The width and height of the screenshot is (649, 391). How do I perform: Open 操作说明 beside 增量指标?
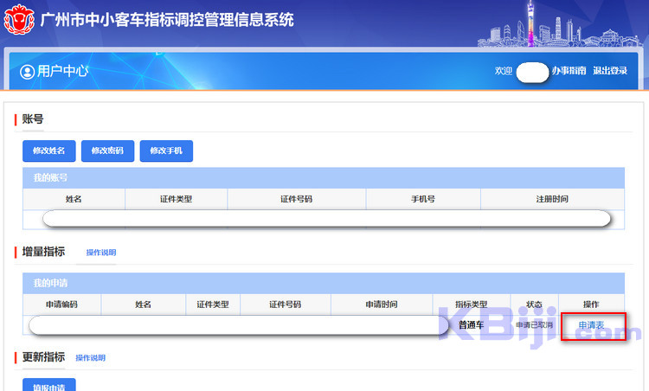coord(100,253)
